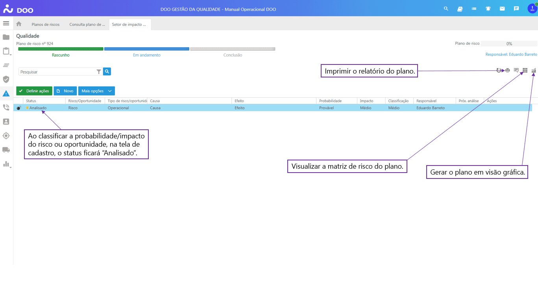Open the notifications bell in header
538x287 pixels.
[x=488, y=9]
